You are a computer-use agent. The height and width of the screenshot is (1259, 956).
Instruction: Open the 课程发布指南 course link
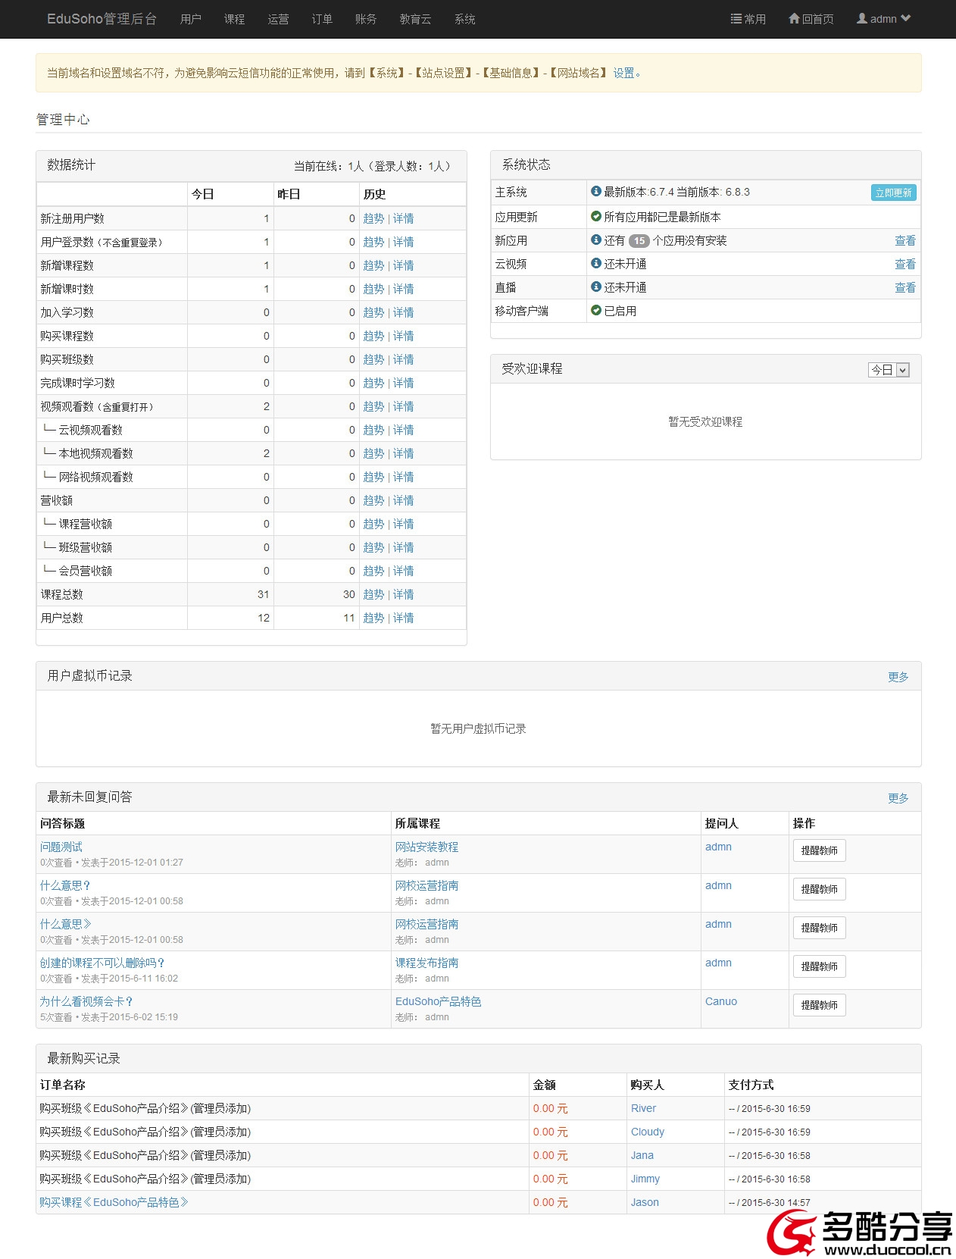427,963
